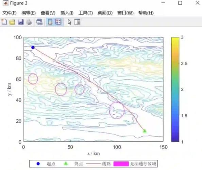Open the 文件(F) menu
Screen dimensions: 202x170
tap(10, 13)
